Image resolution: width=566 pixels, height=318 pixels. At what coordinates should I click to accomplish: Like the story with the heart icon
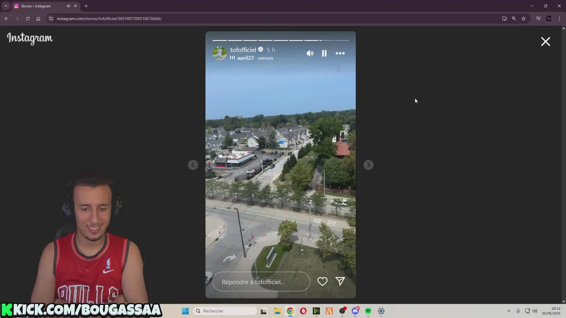[x=322, y=281]
